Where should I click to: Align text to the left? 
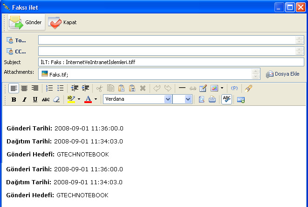pos(14,88)
